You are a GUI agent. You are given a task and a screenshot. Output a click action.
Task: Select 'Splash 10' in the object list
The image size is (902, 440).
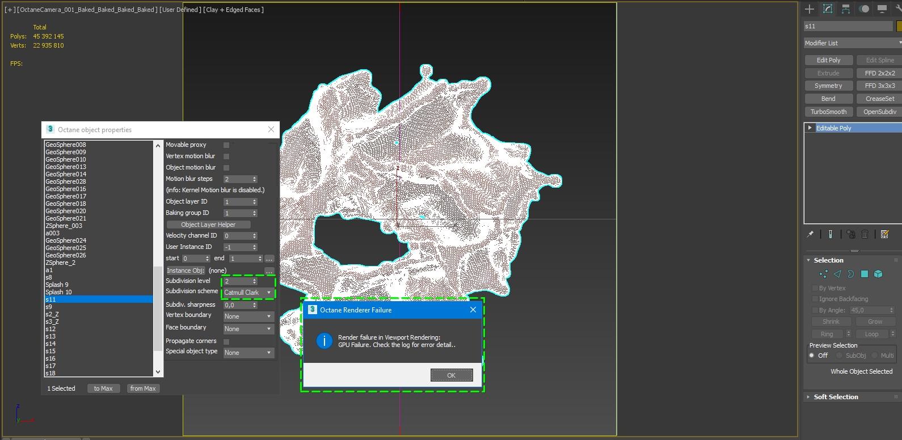(99, 292)
